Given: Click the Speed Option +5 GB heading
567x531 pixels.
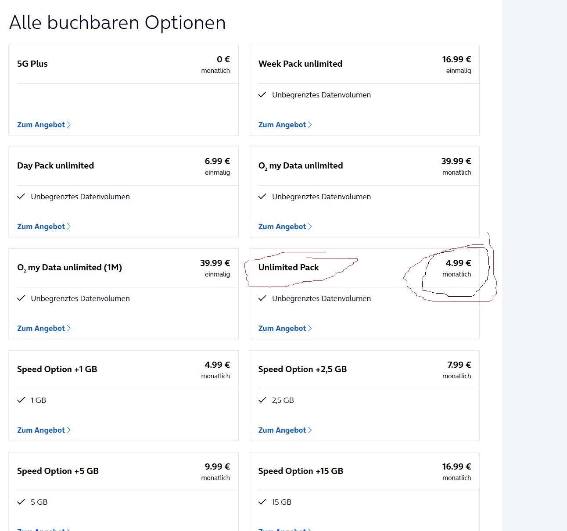Looking at the screenshot, I should [57, 471].
